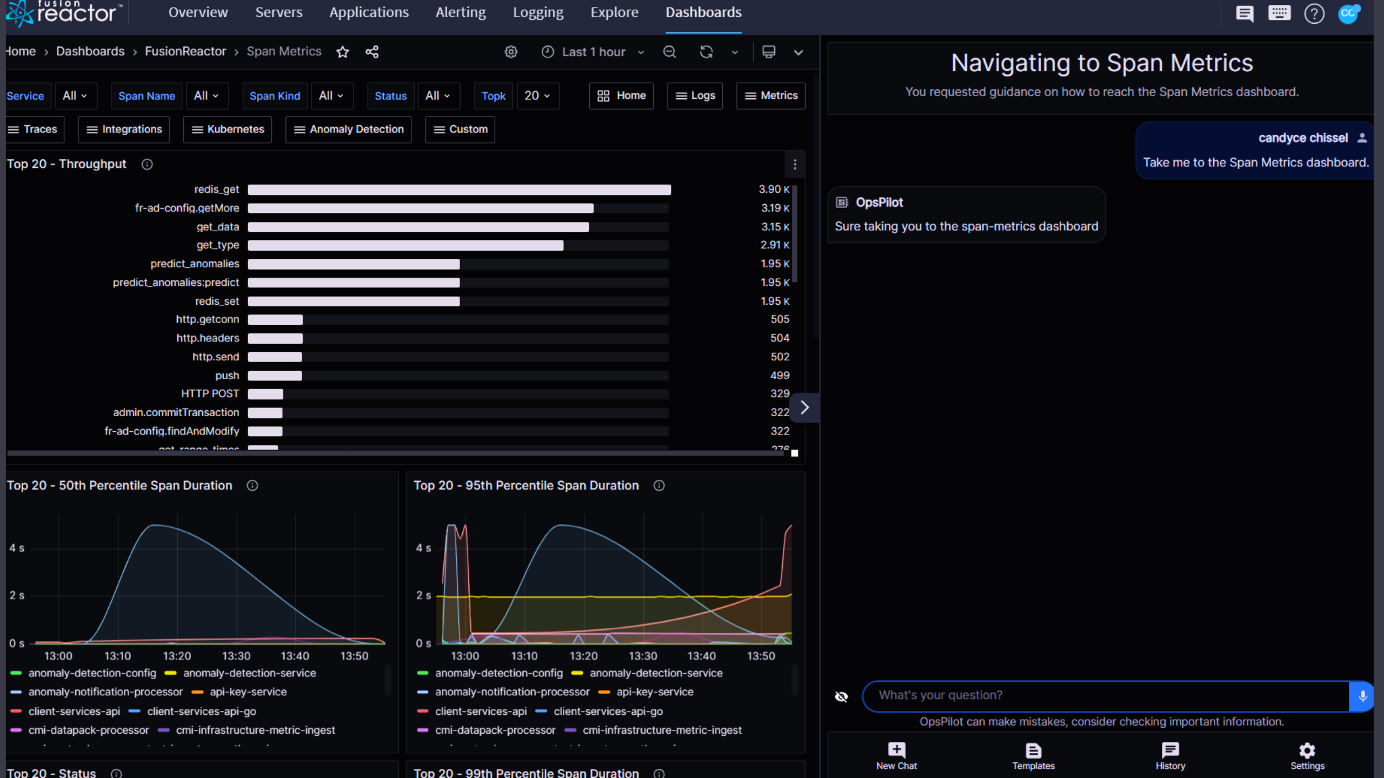Focus the What's your question input
Image resolution: width=1384 pixels, height=778 pixels.
coord(1106,696)
